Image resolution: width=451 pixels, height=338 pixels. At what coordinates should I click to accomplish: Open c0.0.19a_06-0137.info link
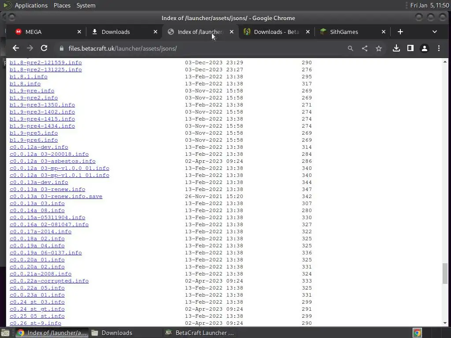coord(46,253)
